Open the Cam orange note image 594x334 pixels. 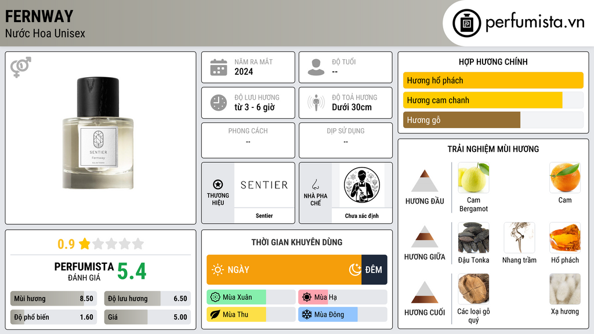[565, 177]
